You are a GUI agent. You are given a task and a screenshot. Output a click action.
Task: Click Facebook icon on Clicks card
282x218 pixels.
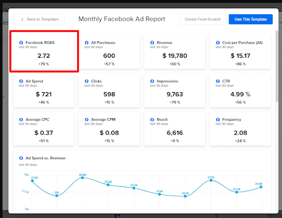[86, 81]
